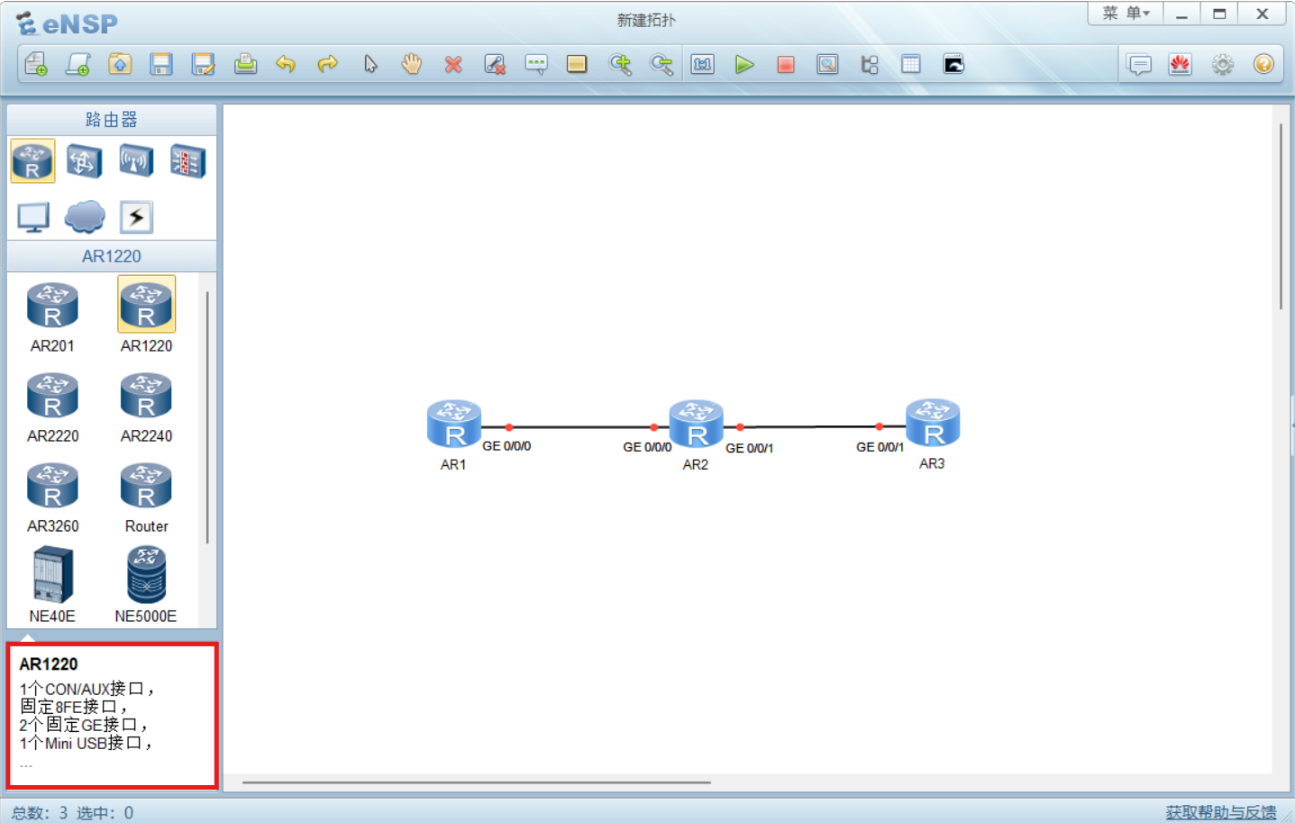Save the current topology
The image size is (1295, 823).
161,64
